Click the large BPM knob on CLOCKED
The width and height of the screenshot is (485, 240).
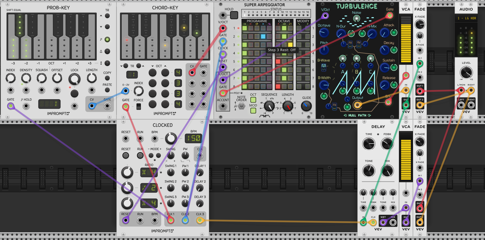[171, 139]
